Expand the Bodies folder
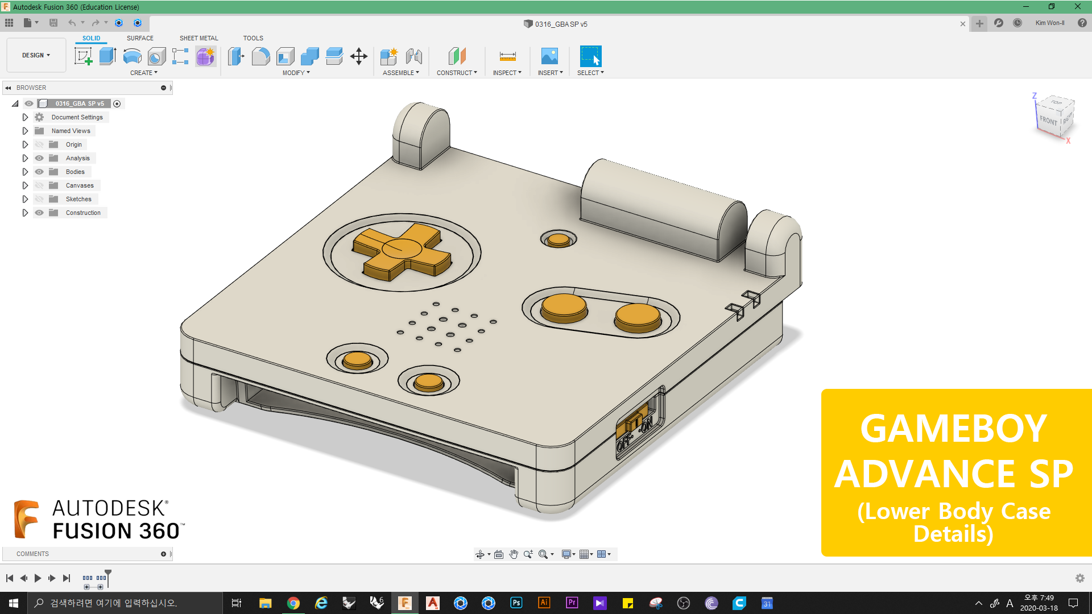This screenshot has height=614, width=1092. point(25,172)
